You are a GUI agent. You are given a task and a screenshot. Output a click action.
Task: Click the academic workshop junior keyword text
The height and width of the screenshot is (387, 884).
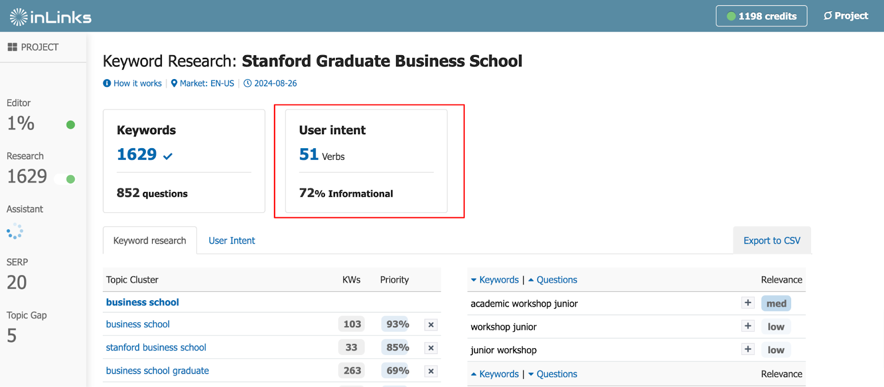click(x=524, y=304)
